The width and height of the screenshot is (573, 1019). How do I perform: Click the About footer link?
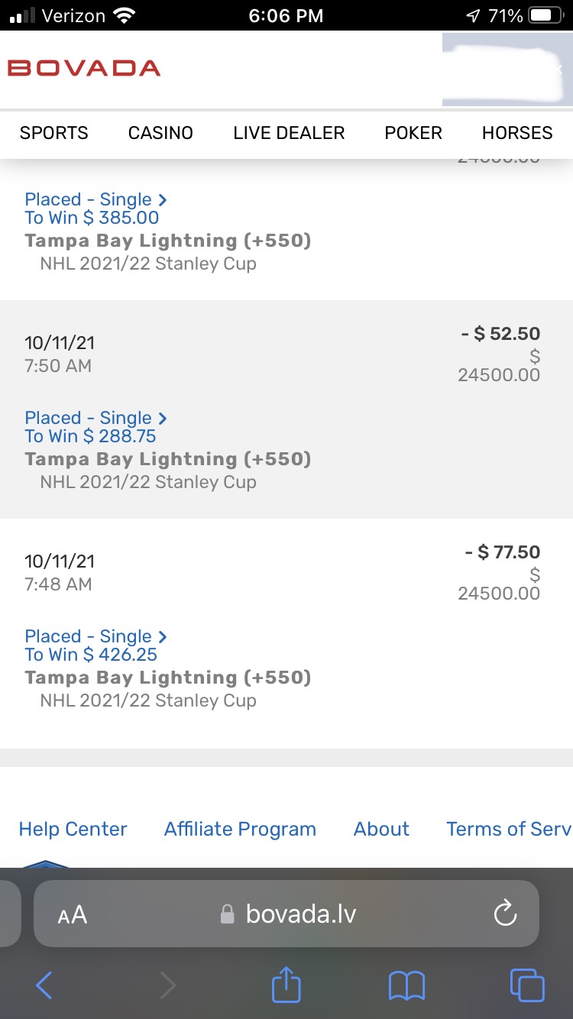coord(381,829)
